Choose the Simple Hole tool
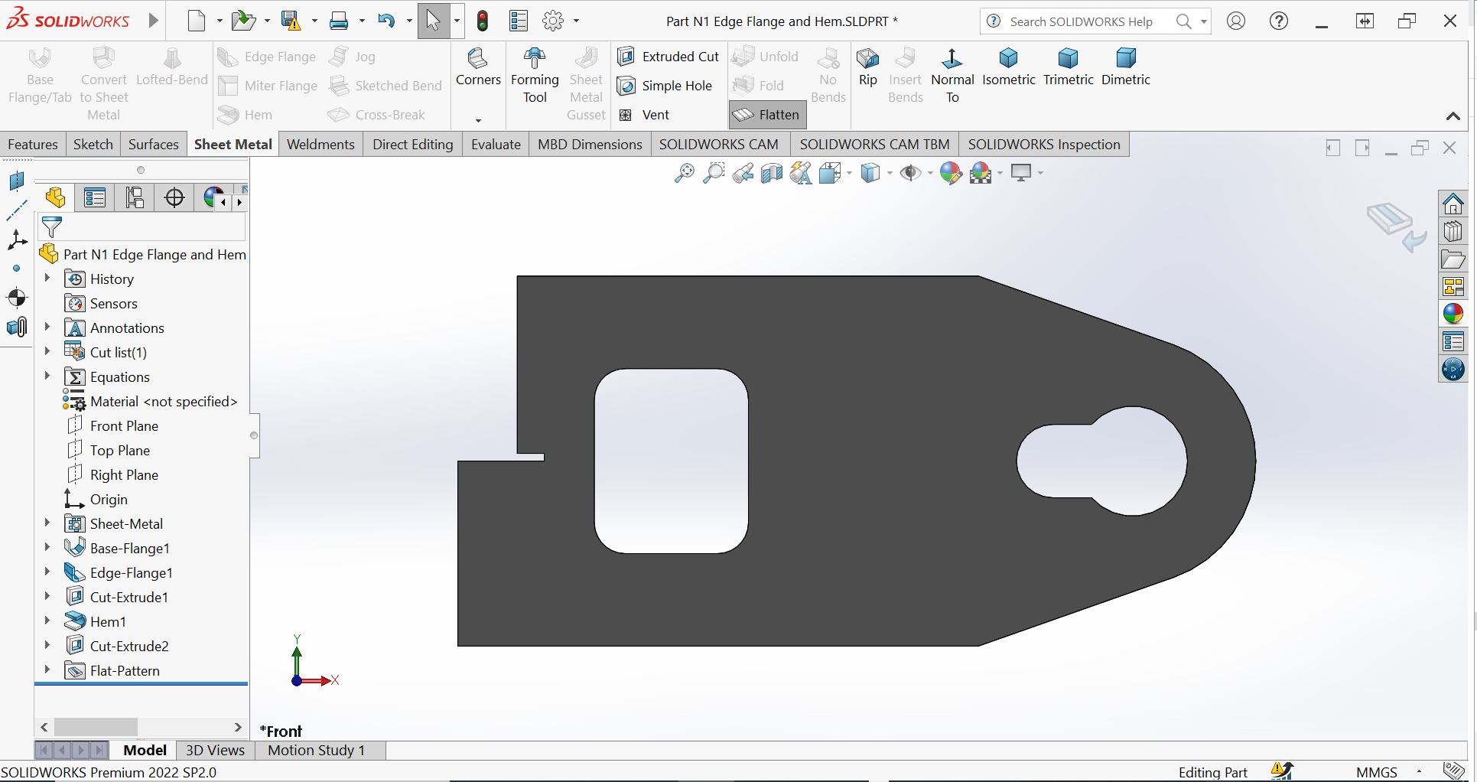The height and width of the screenshot is (782, 1477). coord(665,86)
